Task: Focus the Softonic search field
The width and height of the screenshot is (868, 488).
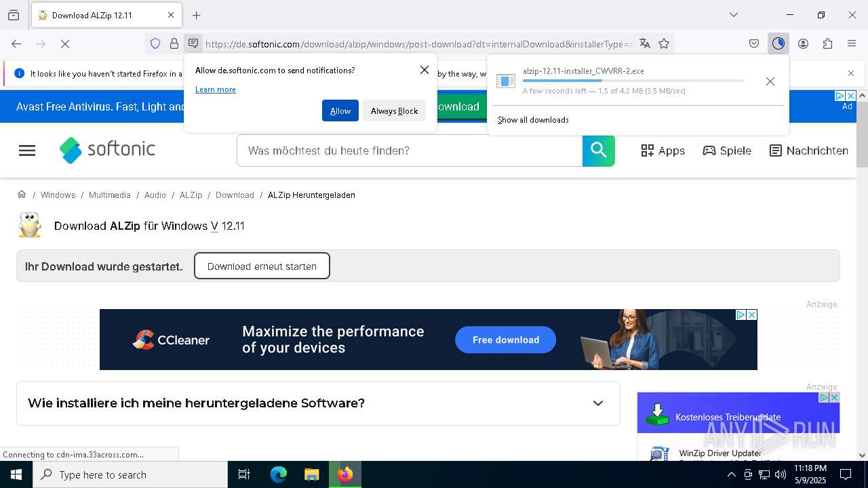Action: click(x=410, y=150)
